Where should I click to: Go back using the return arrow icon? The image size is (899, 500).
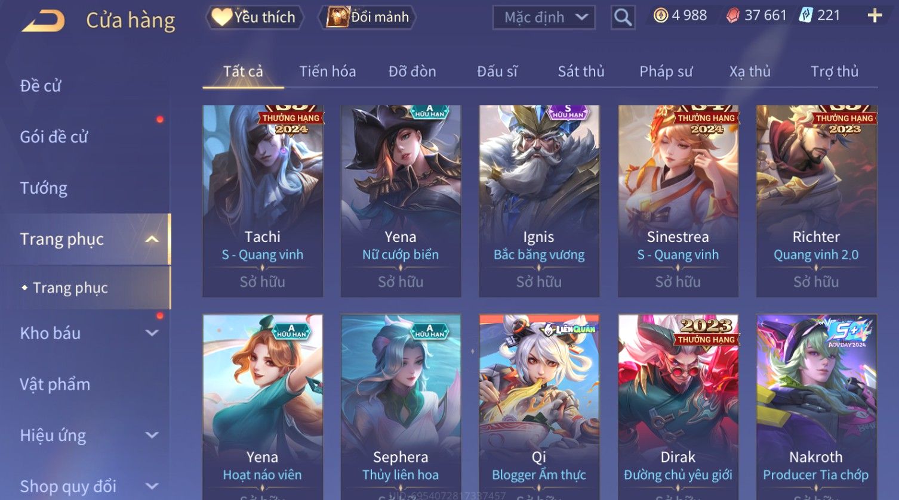44,21
